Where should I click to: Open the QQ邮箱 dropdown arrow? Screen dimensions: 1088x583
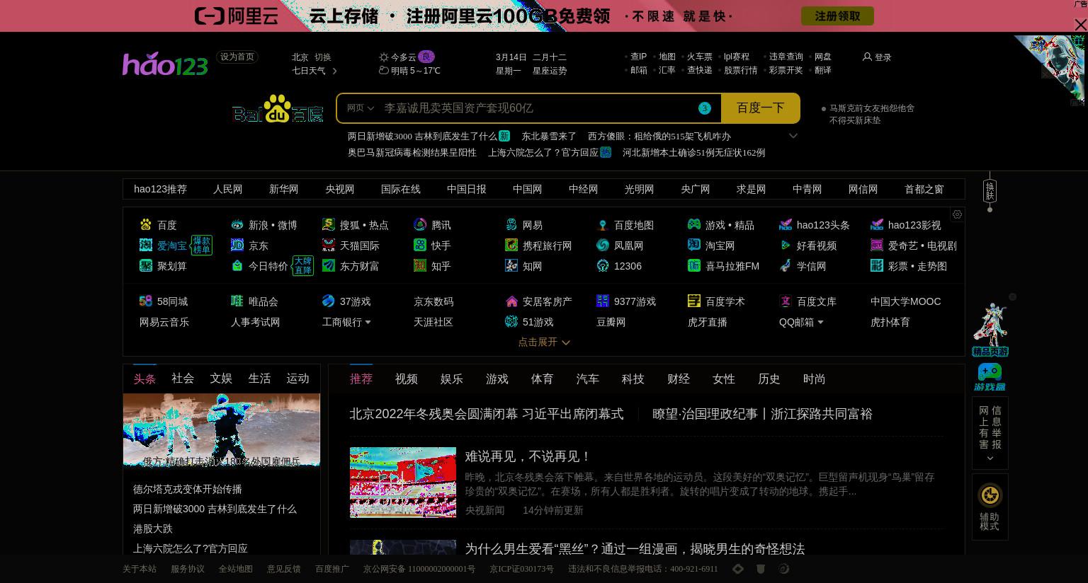[x=820, y=323]
